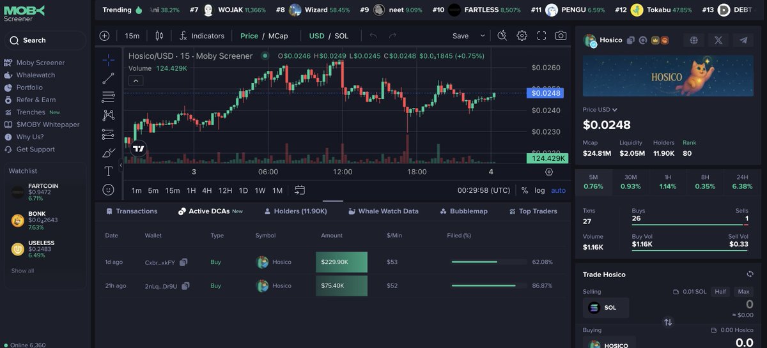Select the crosshair cursor tool
This screenshot has width=767, height=348.
coord(108,60)
